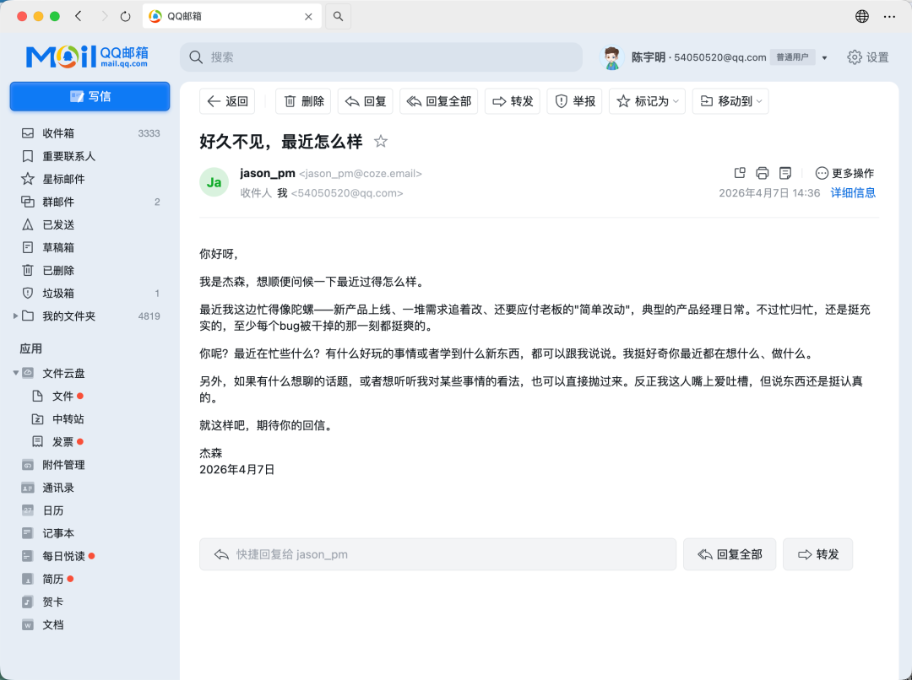Open 设置 settings
This screenshot has height=680, width=912.
click(x=868, y=57)
